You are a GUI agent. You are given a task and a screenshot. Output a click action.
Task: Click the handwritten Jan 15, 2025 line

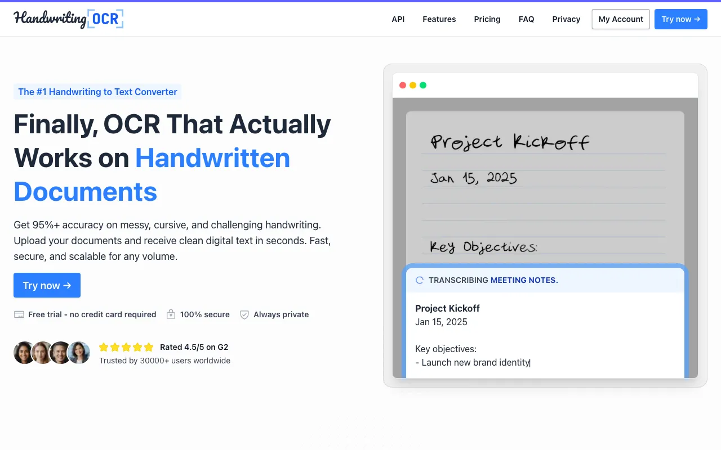click(474, 178)
